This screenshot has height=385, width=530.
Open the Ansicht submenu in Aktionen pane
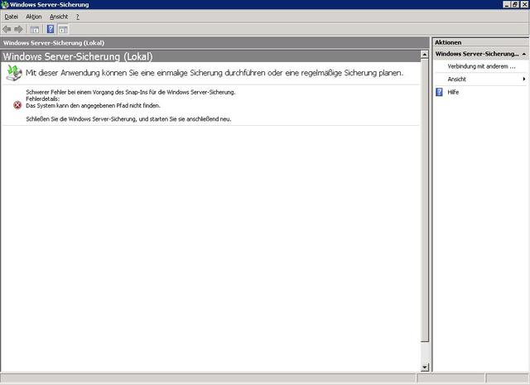pyautogui.click(x=481, y=79)
